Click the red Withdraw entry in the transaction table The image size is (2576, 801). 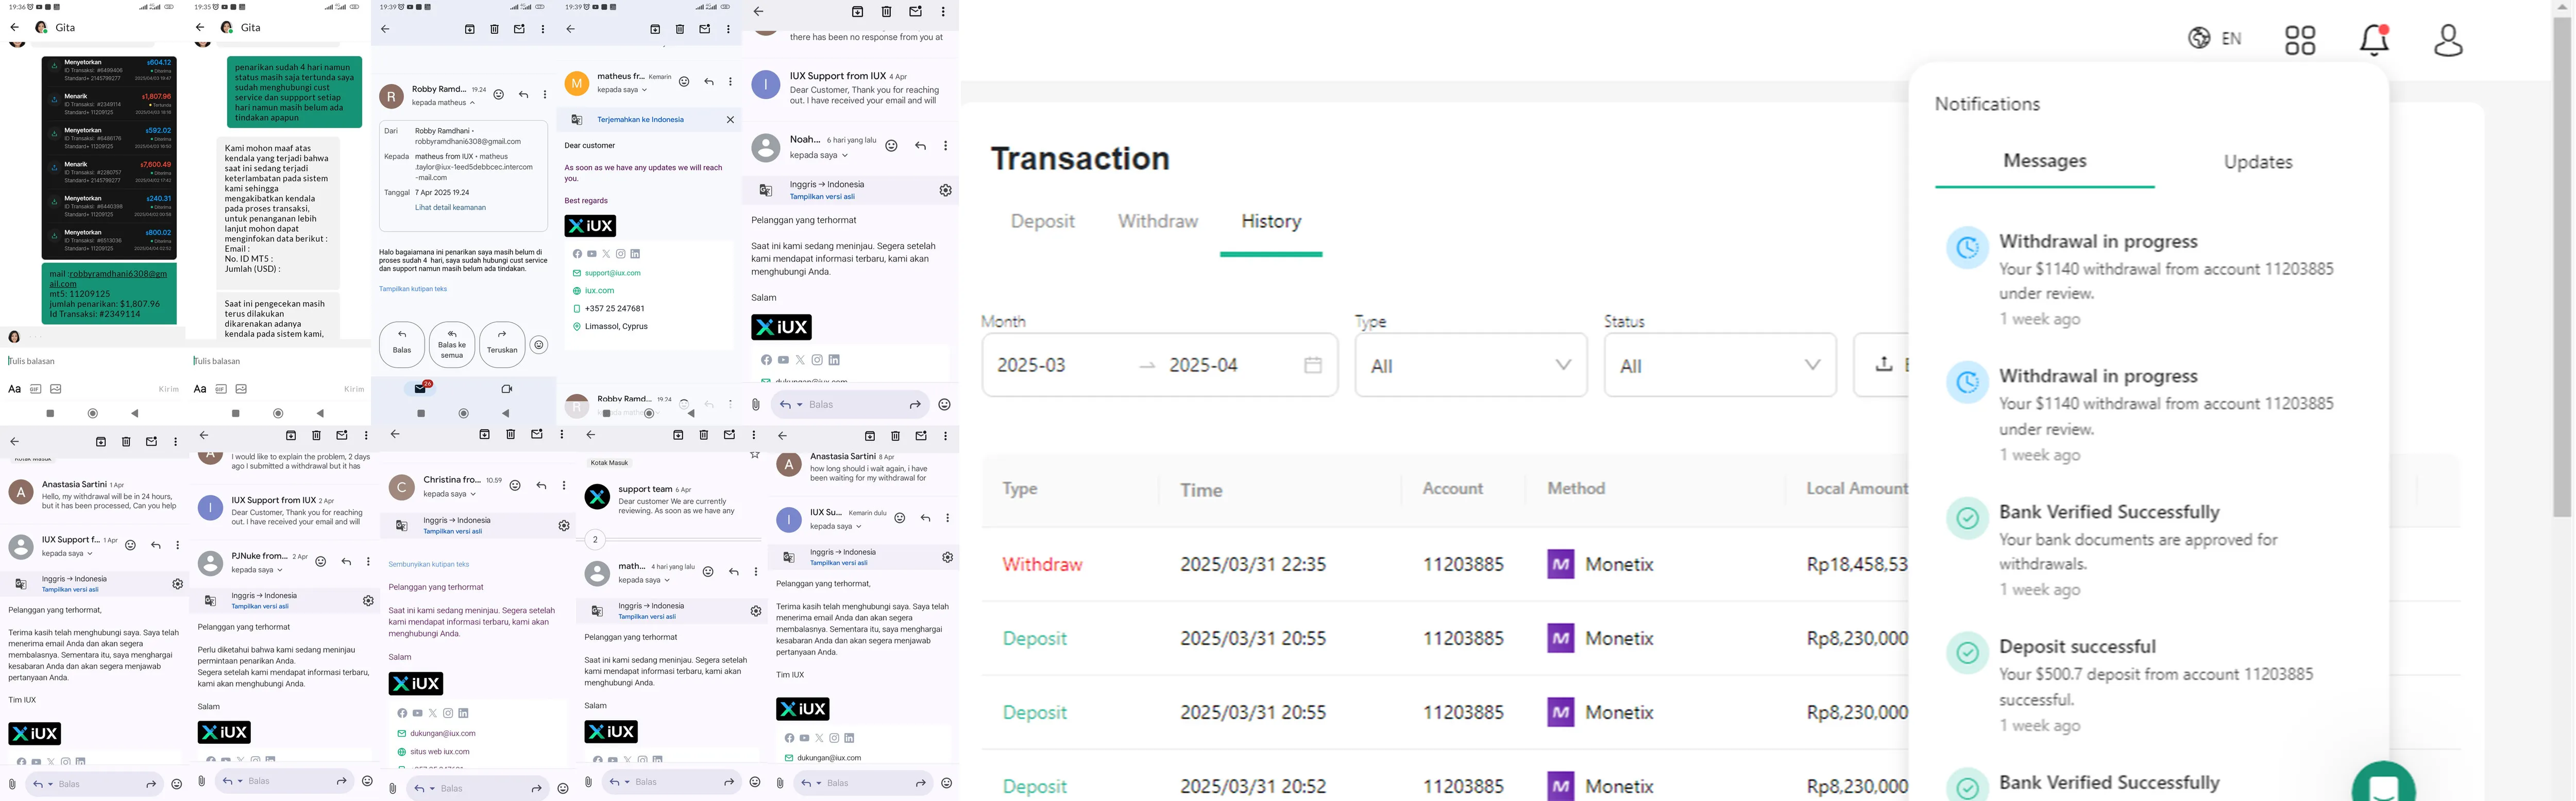point(1042,564)
